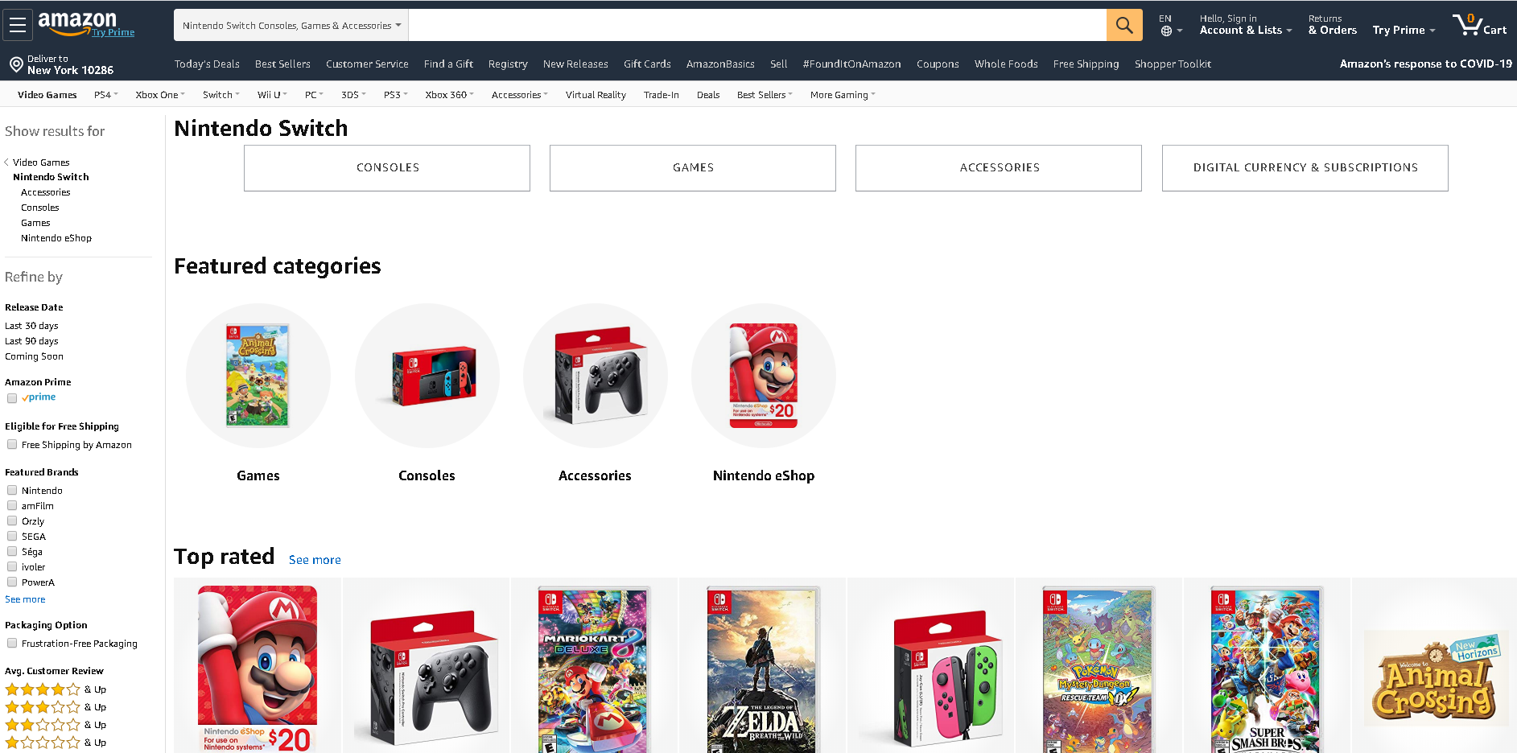Viewport: 1517px width, 753px height.
Task: Click the globe language icon
Action: point(1166,31)
